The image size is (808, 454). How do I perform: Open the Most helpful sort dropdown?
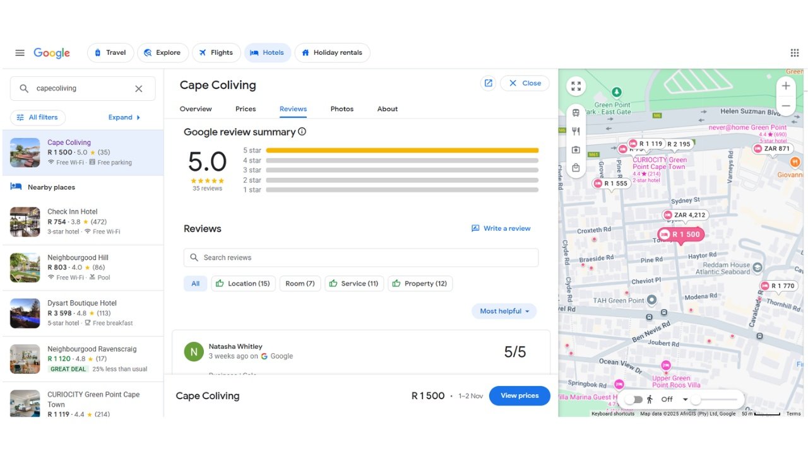click(504, 311)
